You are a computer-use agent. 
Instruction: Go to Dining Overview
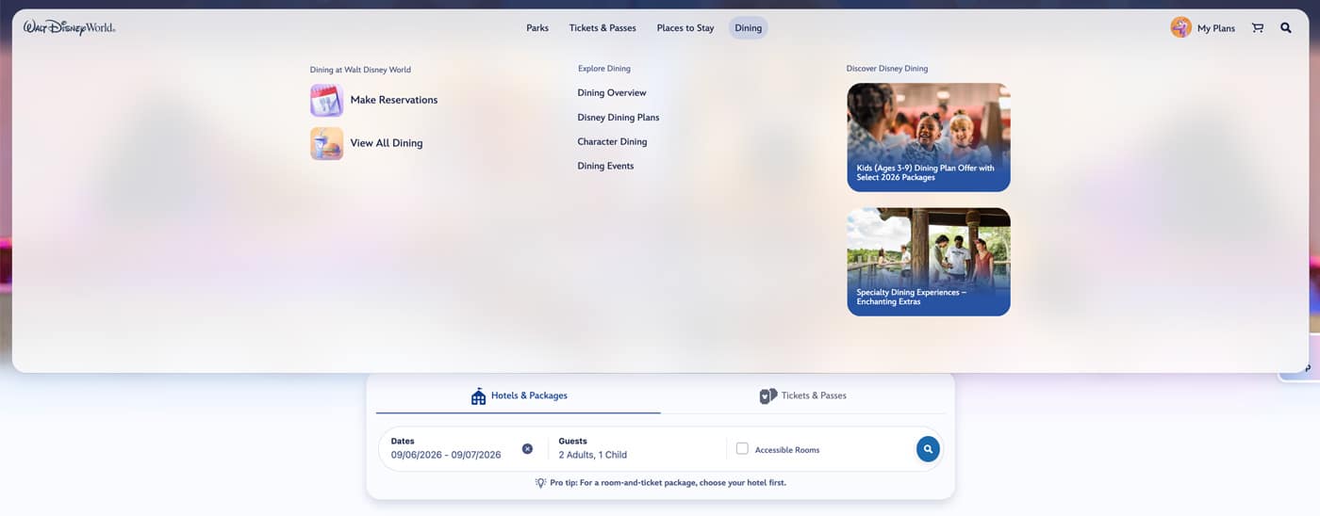point(612,92)
